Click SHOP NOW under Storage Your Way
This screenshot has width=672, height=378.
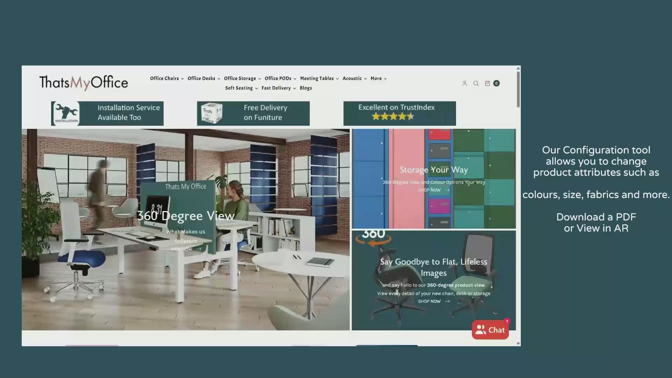tap(433, 190)
